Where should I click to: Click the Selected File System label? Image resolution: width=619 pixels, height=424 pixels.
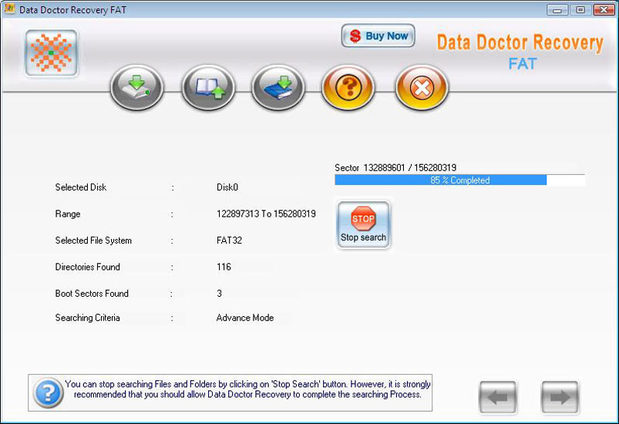pos(93,241)
